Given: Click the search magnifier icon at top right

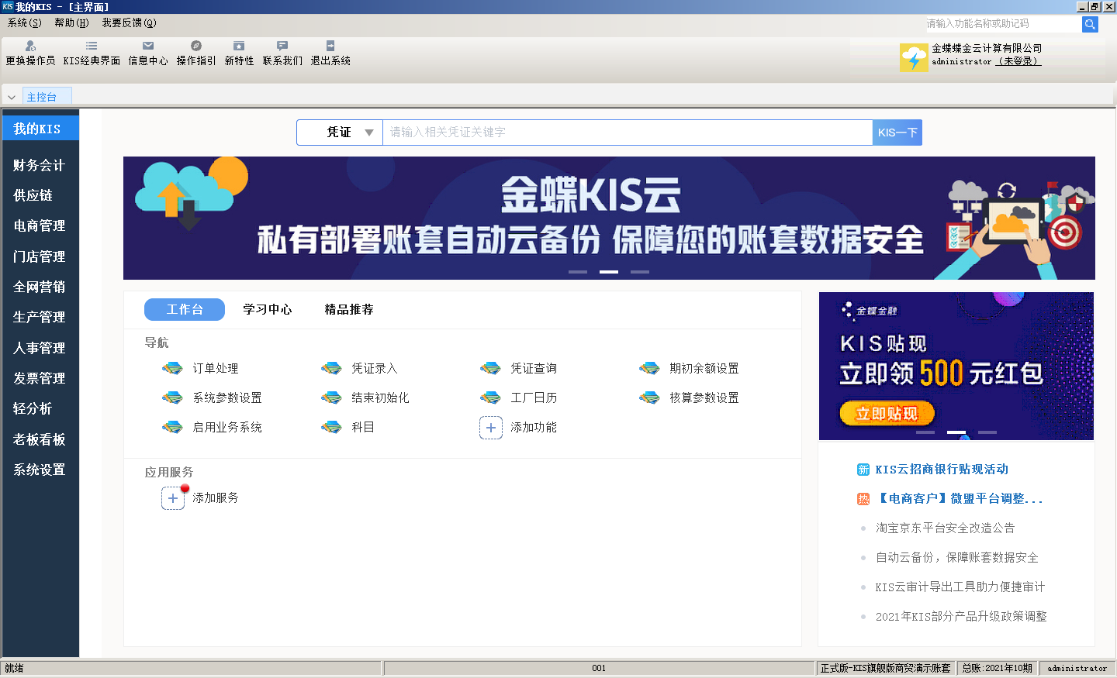Looking at the screenshot, I should click(1090, 24).
